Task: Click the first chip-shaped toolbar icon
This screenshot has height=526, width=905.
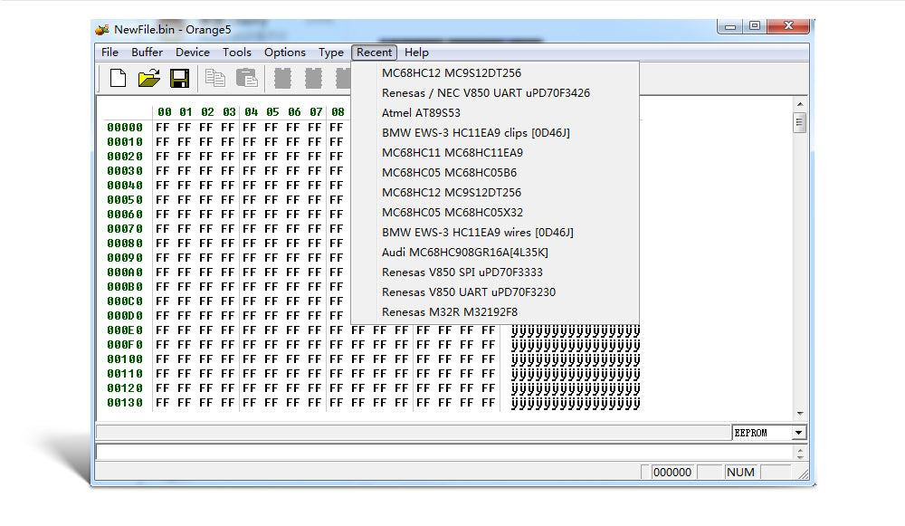Action: click(283, 79)
